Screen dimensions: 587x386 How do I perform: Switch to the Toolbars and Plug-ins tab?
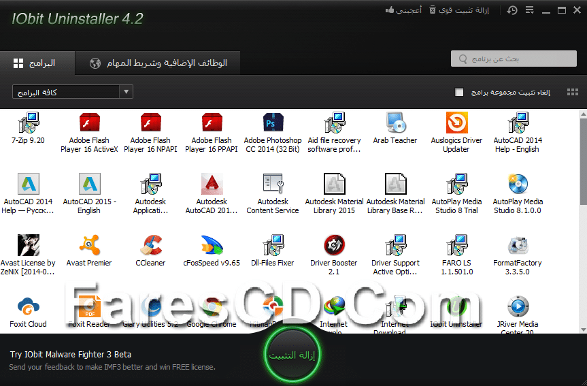pyautogui.click(x=158, y=63)
